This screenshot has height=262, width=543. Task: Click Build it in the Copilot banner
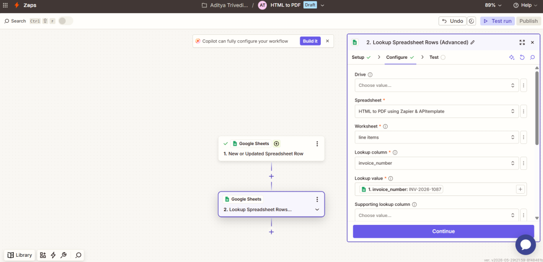coord(310,41)
